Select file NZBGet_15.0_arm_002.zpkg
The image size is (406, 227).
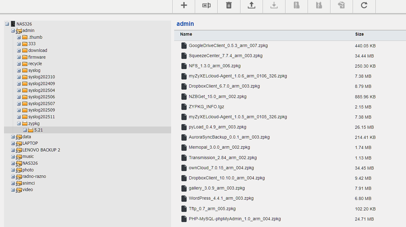point(218,96)
